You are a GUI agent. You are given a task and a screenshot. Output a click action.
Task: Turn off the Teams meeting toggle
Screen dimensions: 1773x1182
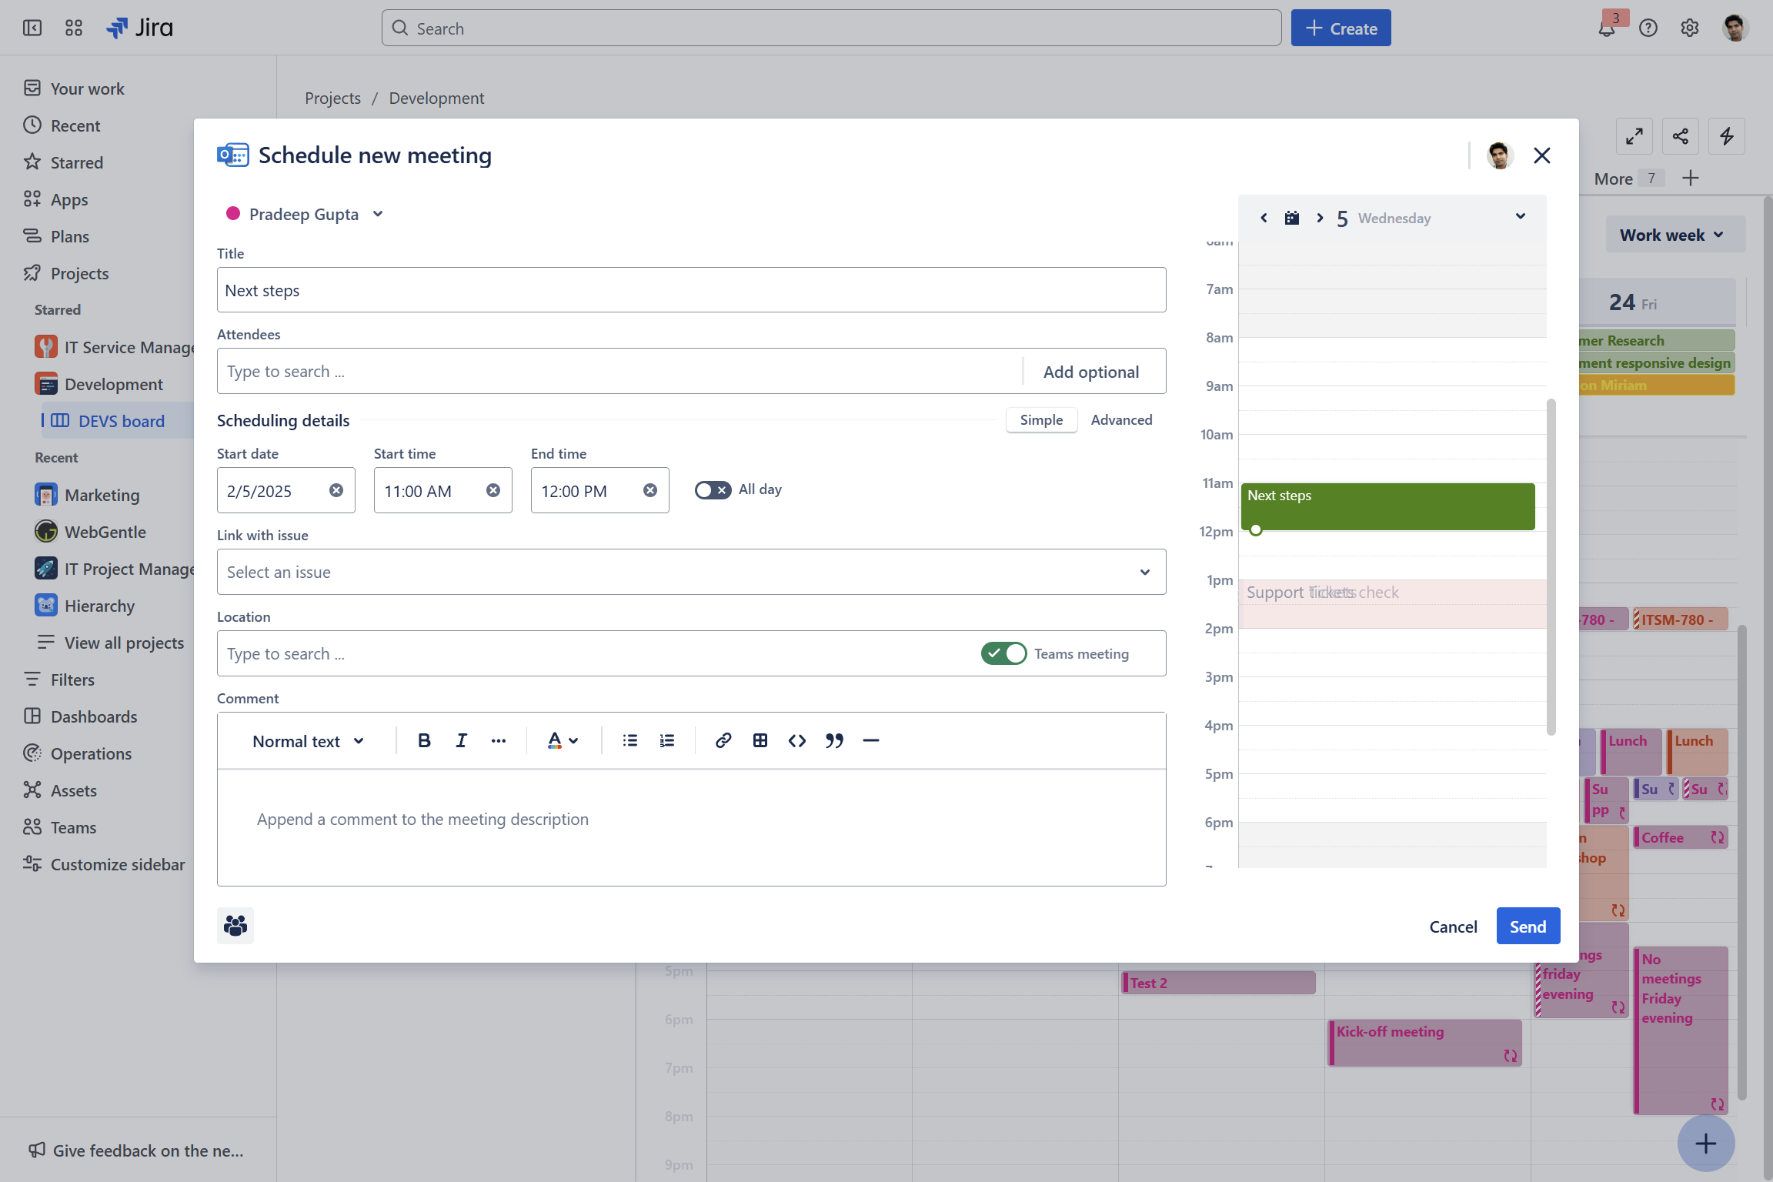pyautogui.click(x=1003, y=653)
